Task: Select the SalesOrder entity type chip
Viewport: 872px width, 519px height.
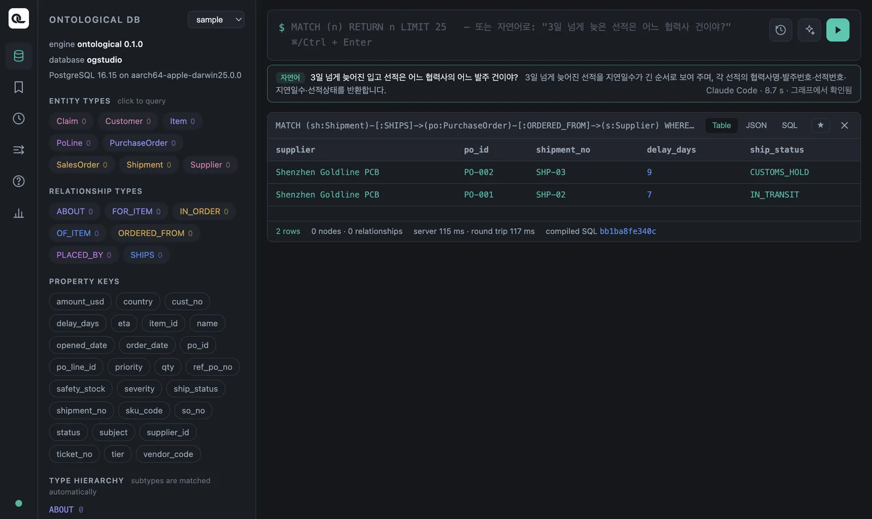Action: click(x=82, y=165)
